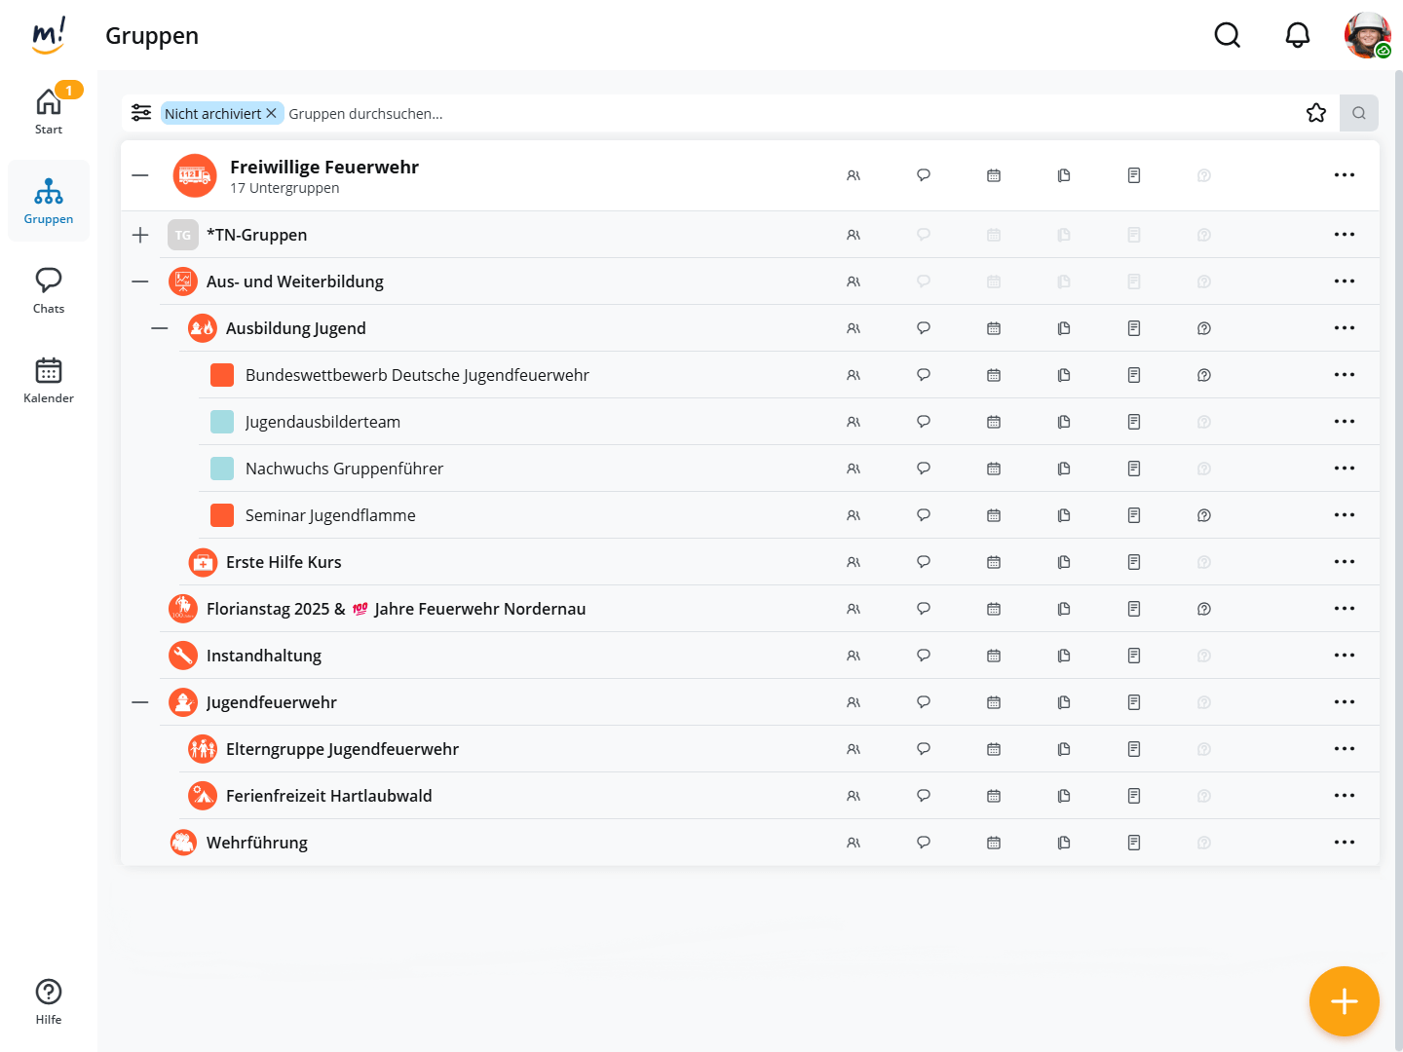Image resolution: width=1403 pixels, height=1052 pixels.
Task: Collapse the Freiwillige Feuerwehr group
Action: (x=140, y=175)
